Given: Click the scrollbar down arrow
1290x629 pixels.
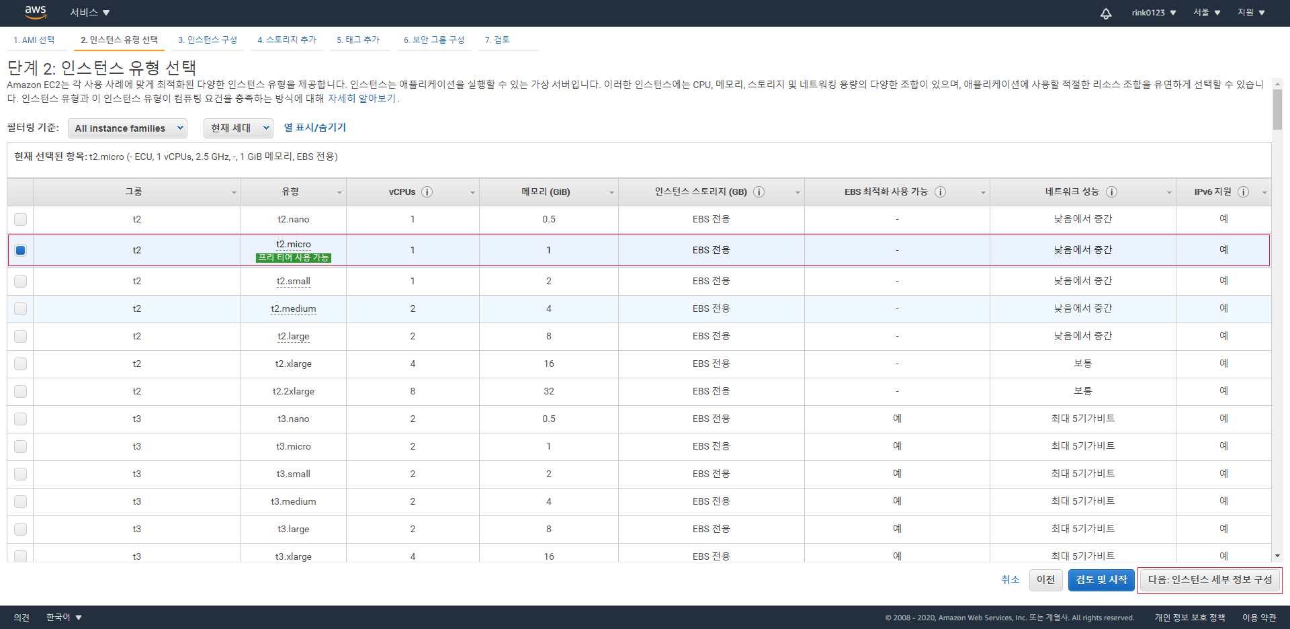Looking at the screenshot, I should point(1277,556).
